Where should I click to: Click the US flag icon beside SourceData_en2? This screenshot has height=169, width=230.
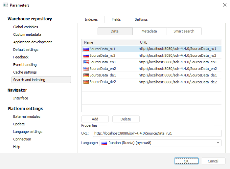pyautogui.click(x=86, y=69)
